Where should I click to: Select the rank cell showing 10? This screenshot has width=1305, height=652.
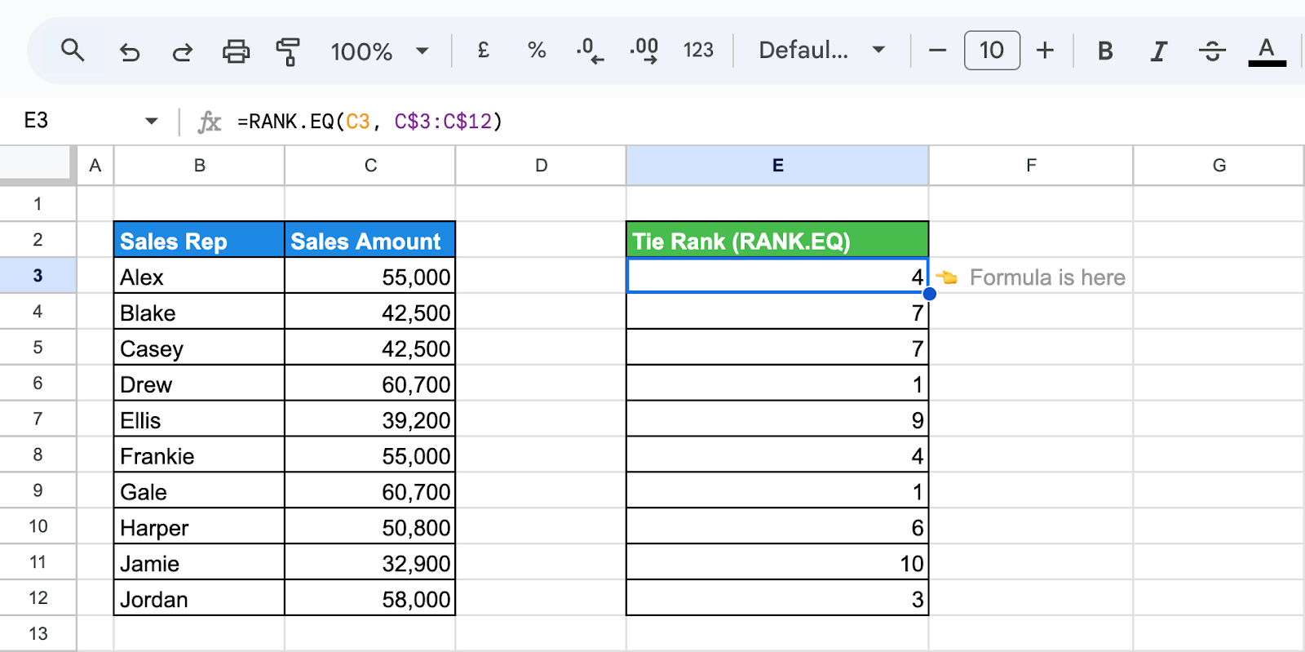pos(777,562)
